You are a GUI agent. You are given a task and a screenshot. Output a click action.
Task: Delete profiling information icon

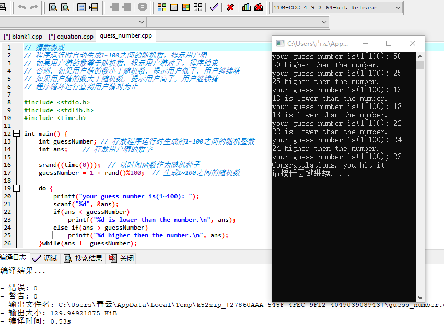click(x=259, y=7)
